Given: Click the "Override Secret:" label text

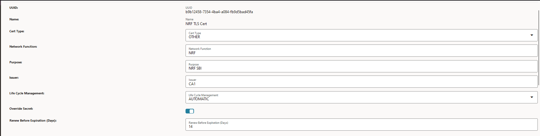Looking at the screenshot, I should tap(21, 109).
